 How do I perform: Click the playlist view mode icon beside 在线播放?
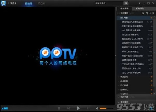pyautogui.click(x=143, y=13)
